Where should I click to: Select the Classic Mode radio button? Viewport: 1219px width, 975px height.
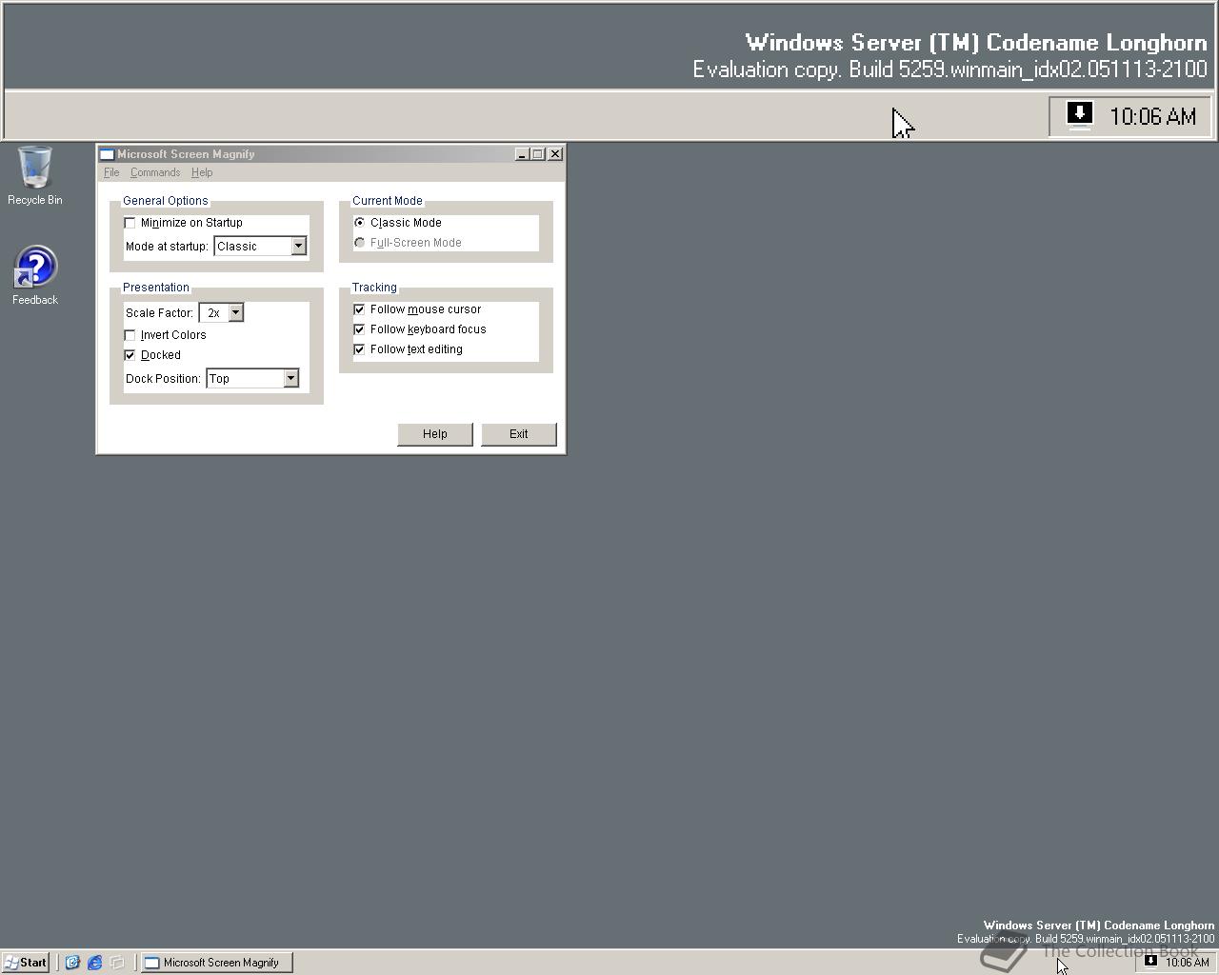360,223
